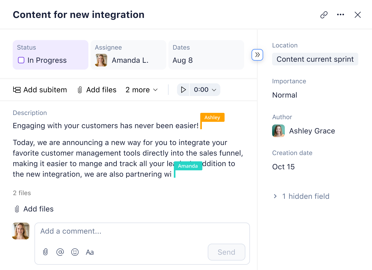Click the Add subitem icon

point(16,90)
